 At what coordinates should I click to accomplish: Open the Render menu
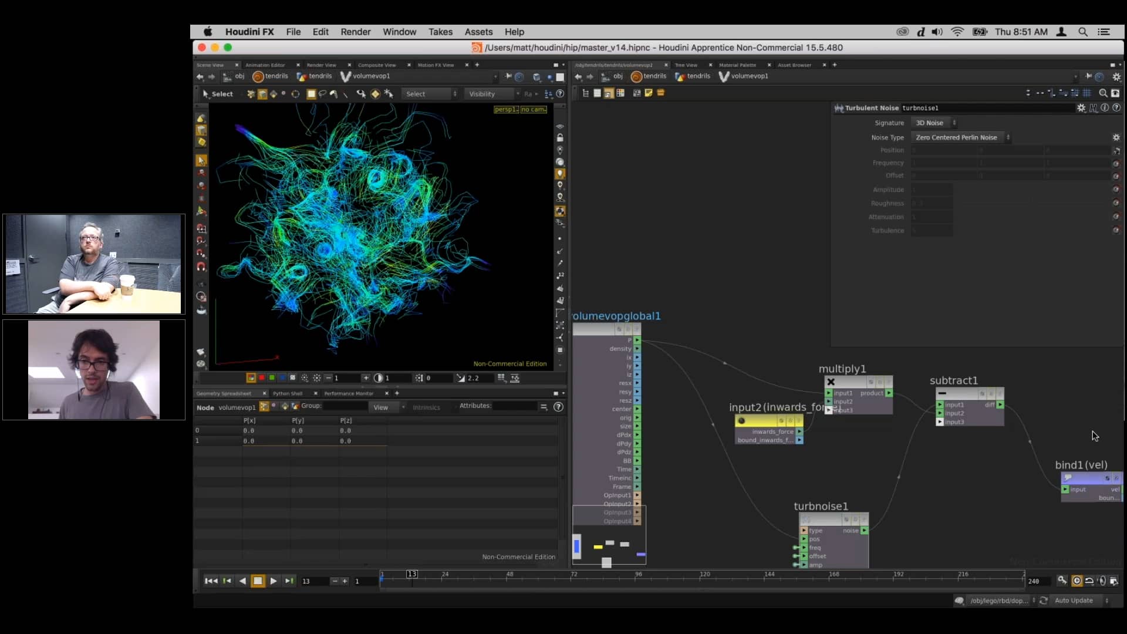pos(355,32)
